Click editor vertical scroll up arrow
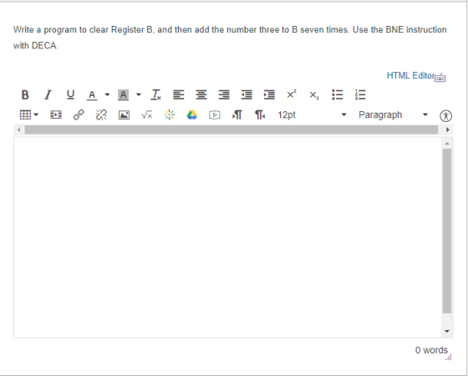Image resolution: width=468 pixels, height=376 pixels. pos(447,144)
